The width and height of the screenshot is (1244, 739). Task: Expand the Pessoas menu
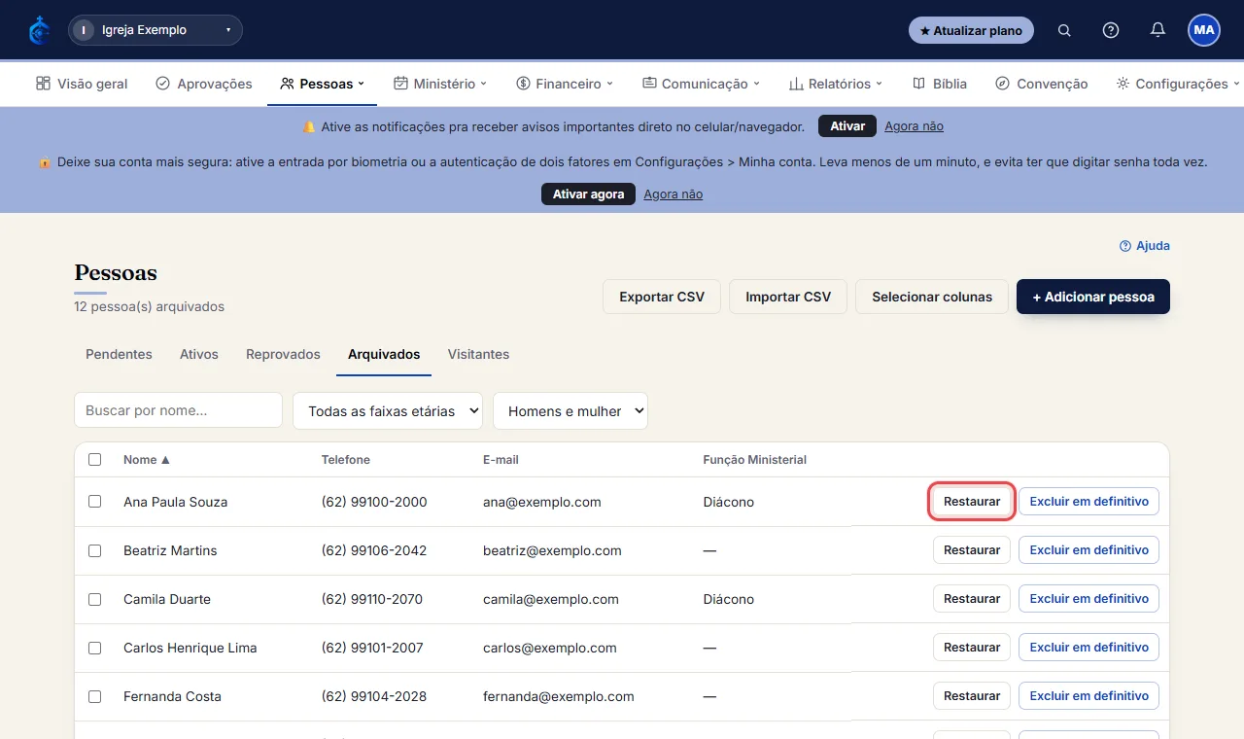click(322, 84)
